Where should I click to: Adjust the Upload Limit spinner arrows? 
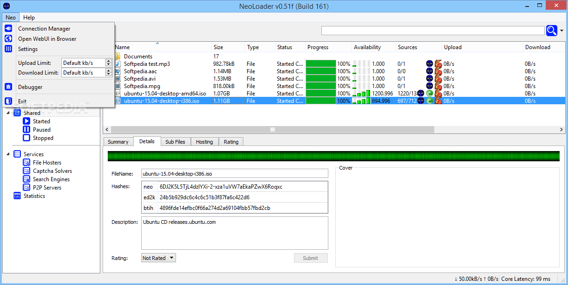click(109, 63)
